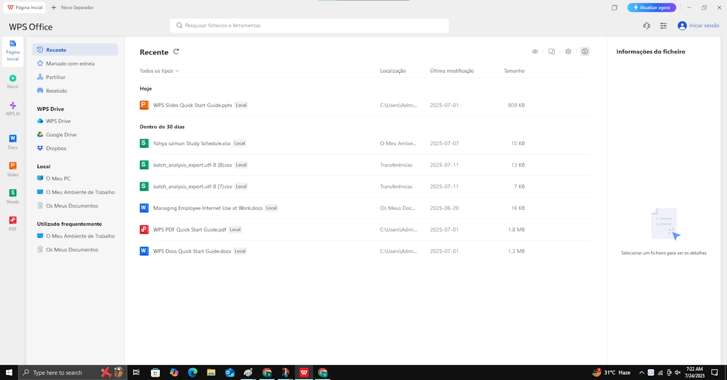This screenshot has width=727, height=380.
Task: Click the Atualizar agora button
Action: 651,7
